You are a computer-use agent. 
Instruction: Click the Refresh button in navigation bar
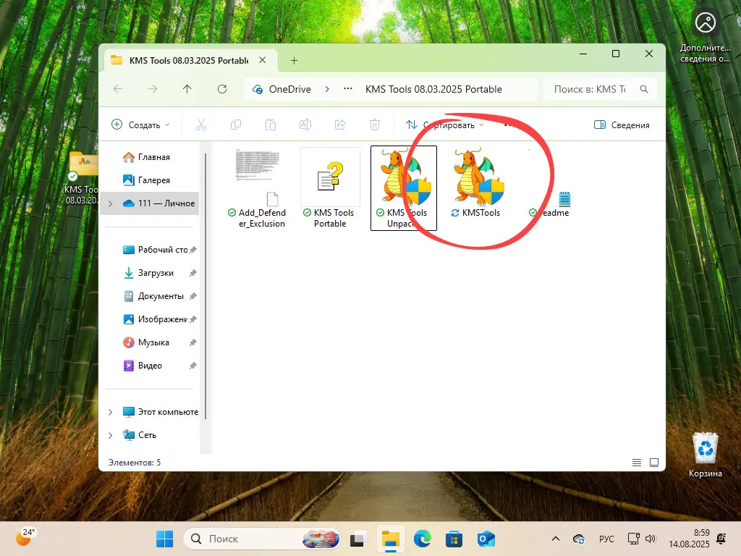click(222, 89)
